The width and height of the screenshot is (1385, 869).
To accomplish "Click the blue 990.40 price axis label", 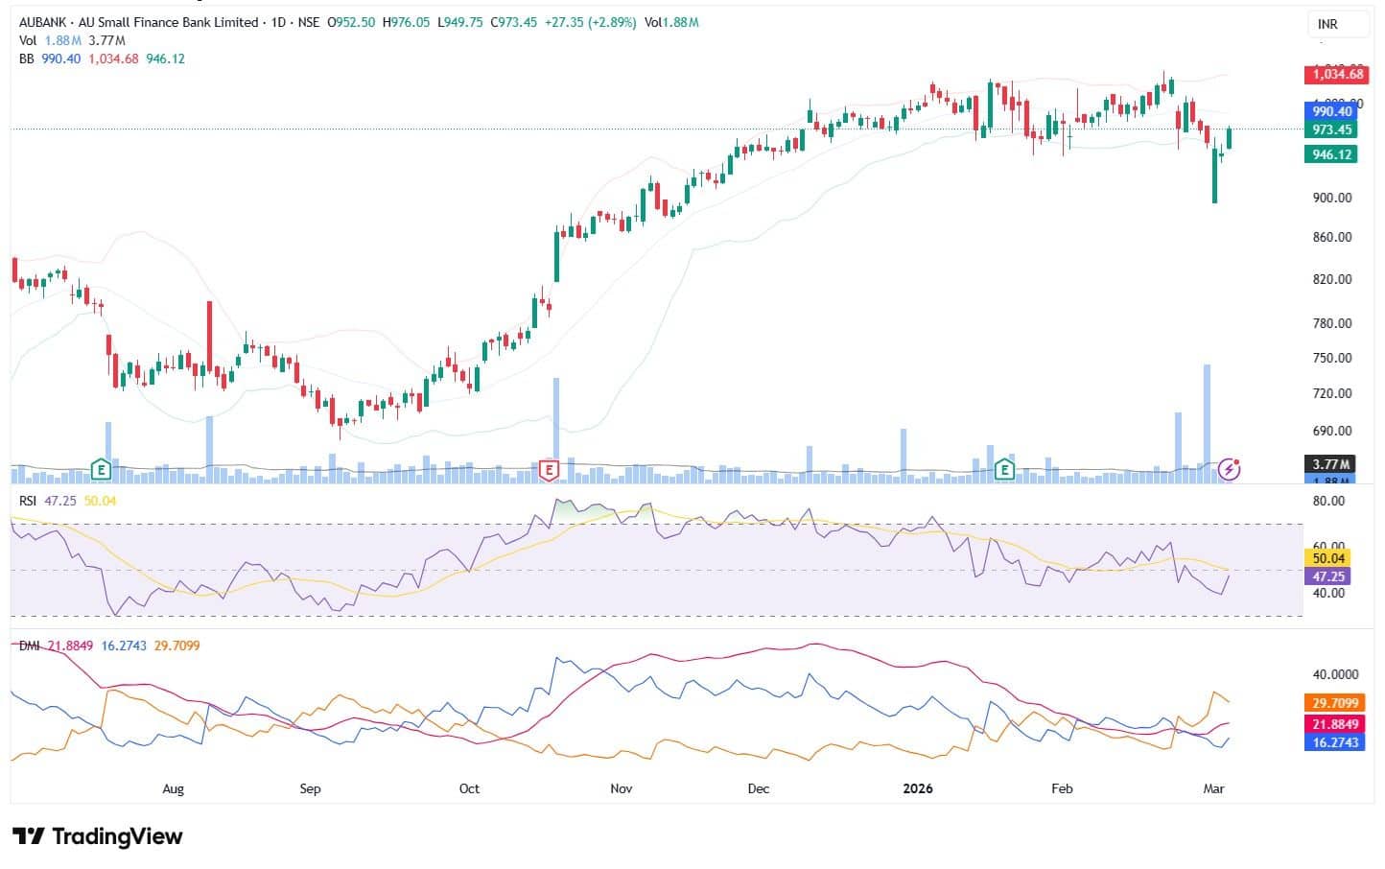I will (x=1331, y=111).
